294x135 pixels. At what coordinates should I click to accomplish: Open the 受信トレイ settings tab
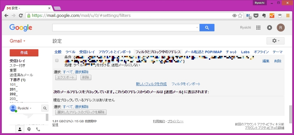tap(87, 52)
